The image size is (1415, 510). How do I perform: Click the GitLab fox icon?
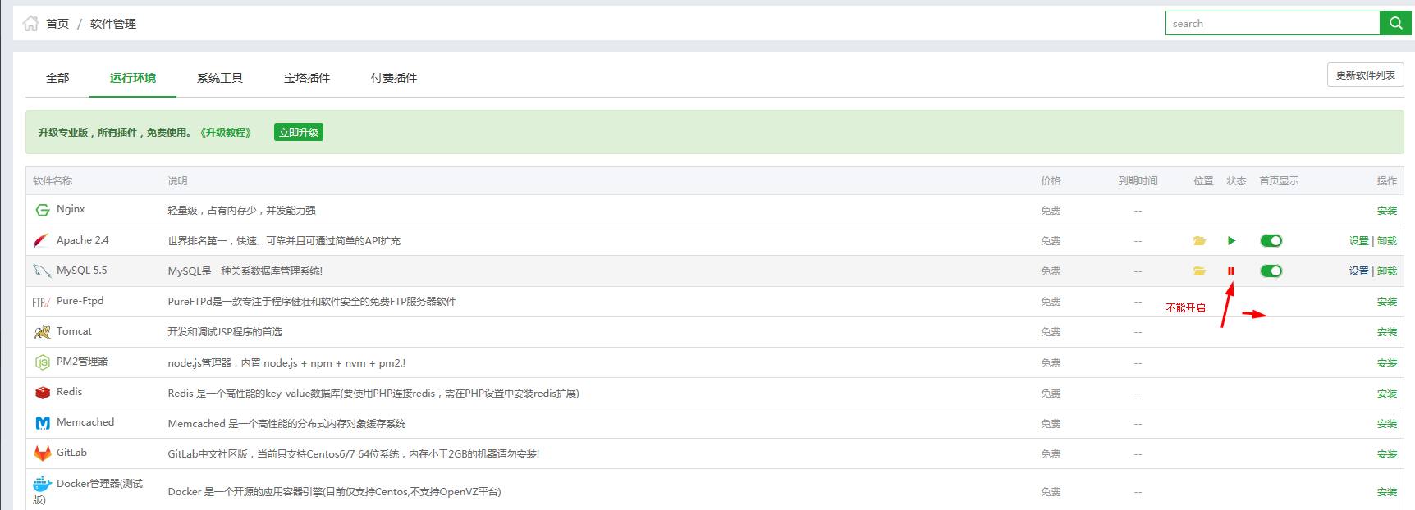point(43,453)
